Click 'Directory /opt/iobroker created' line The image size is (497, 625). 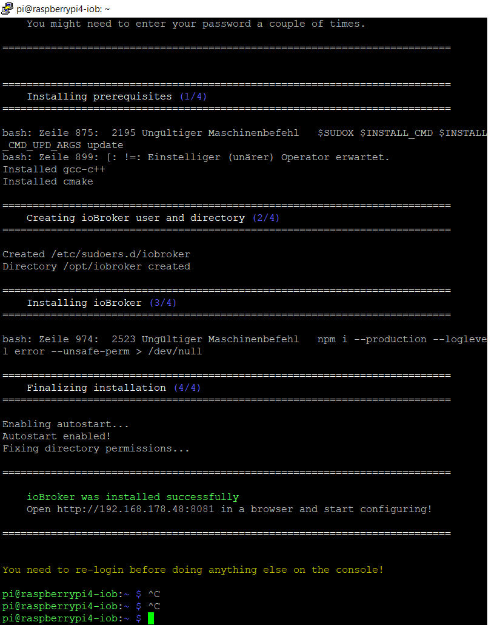point(96,266)
